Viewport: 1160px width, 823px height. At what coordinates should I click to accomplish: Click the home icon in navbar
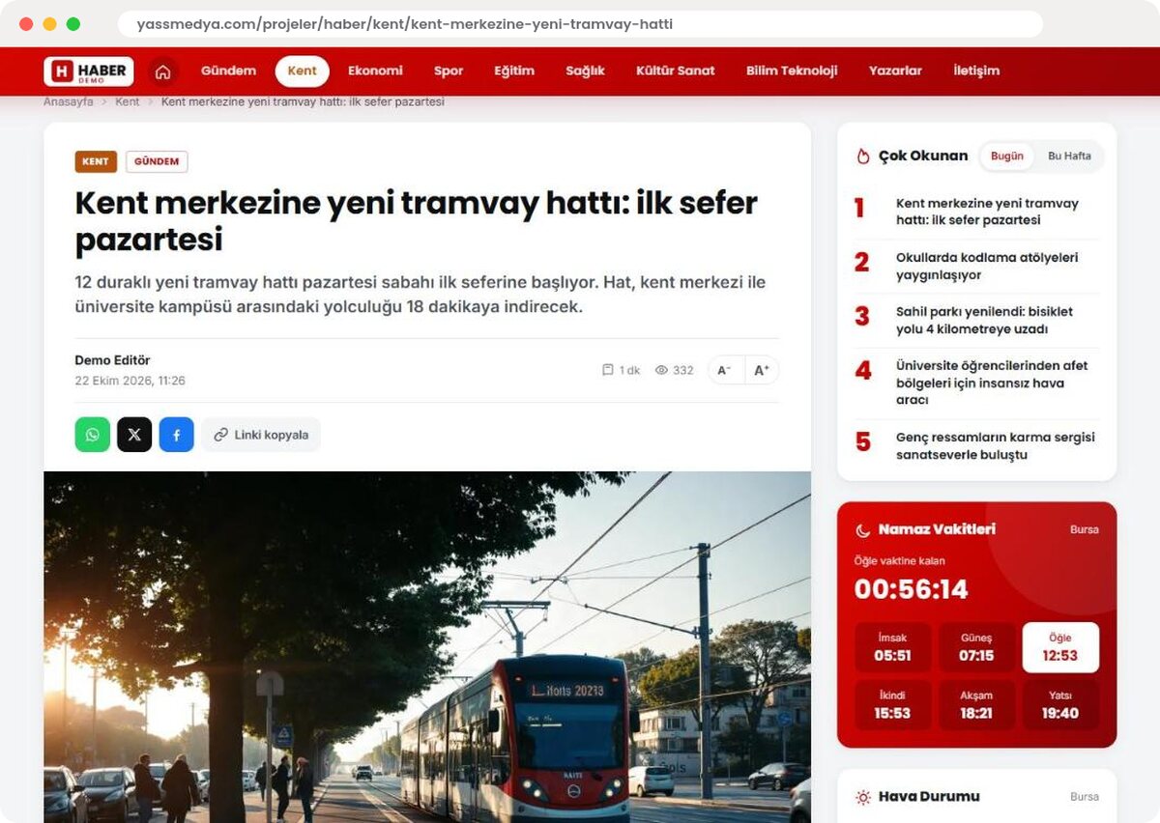pos(163,71)
